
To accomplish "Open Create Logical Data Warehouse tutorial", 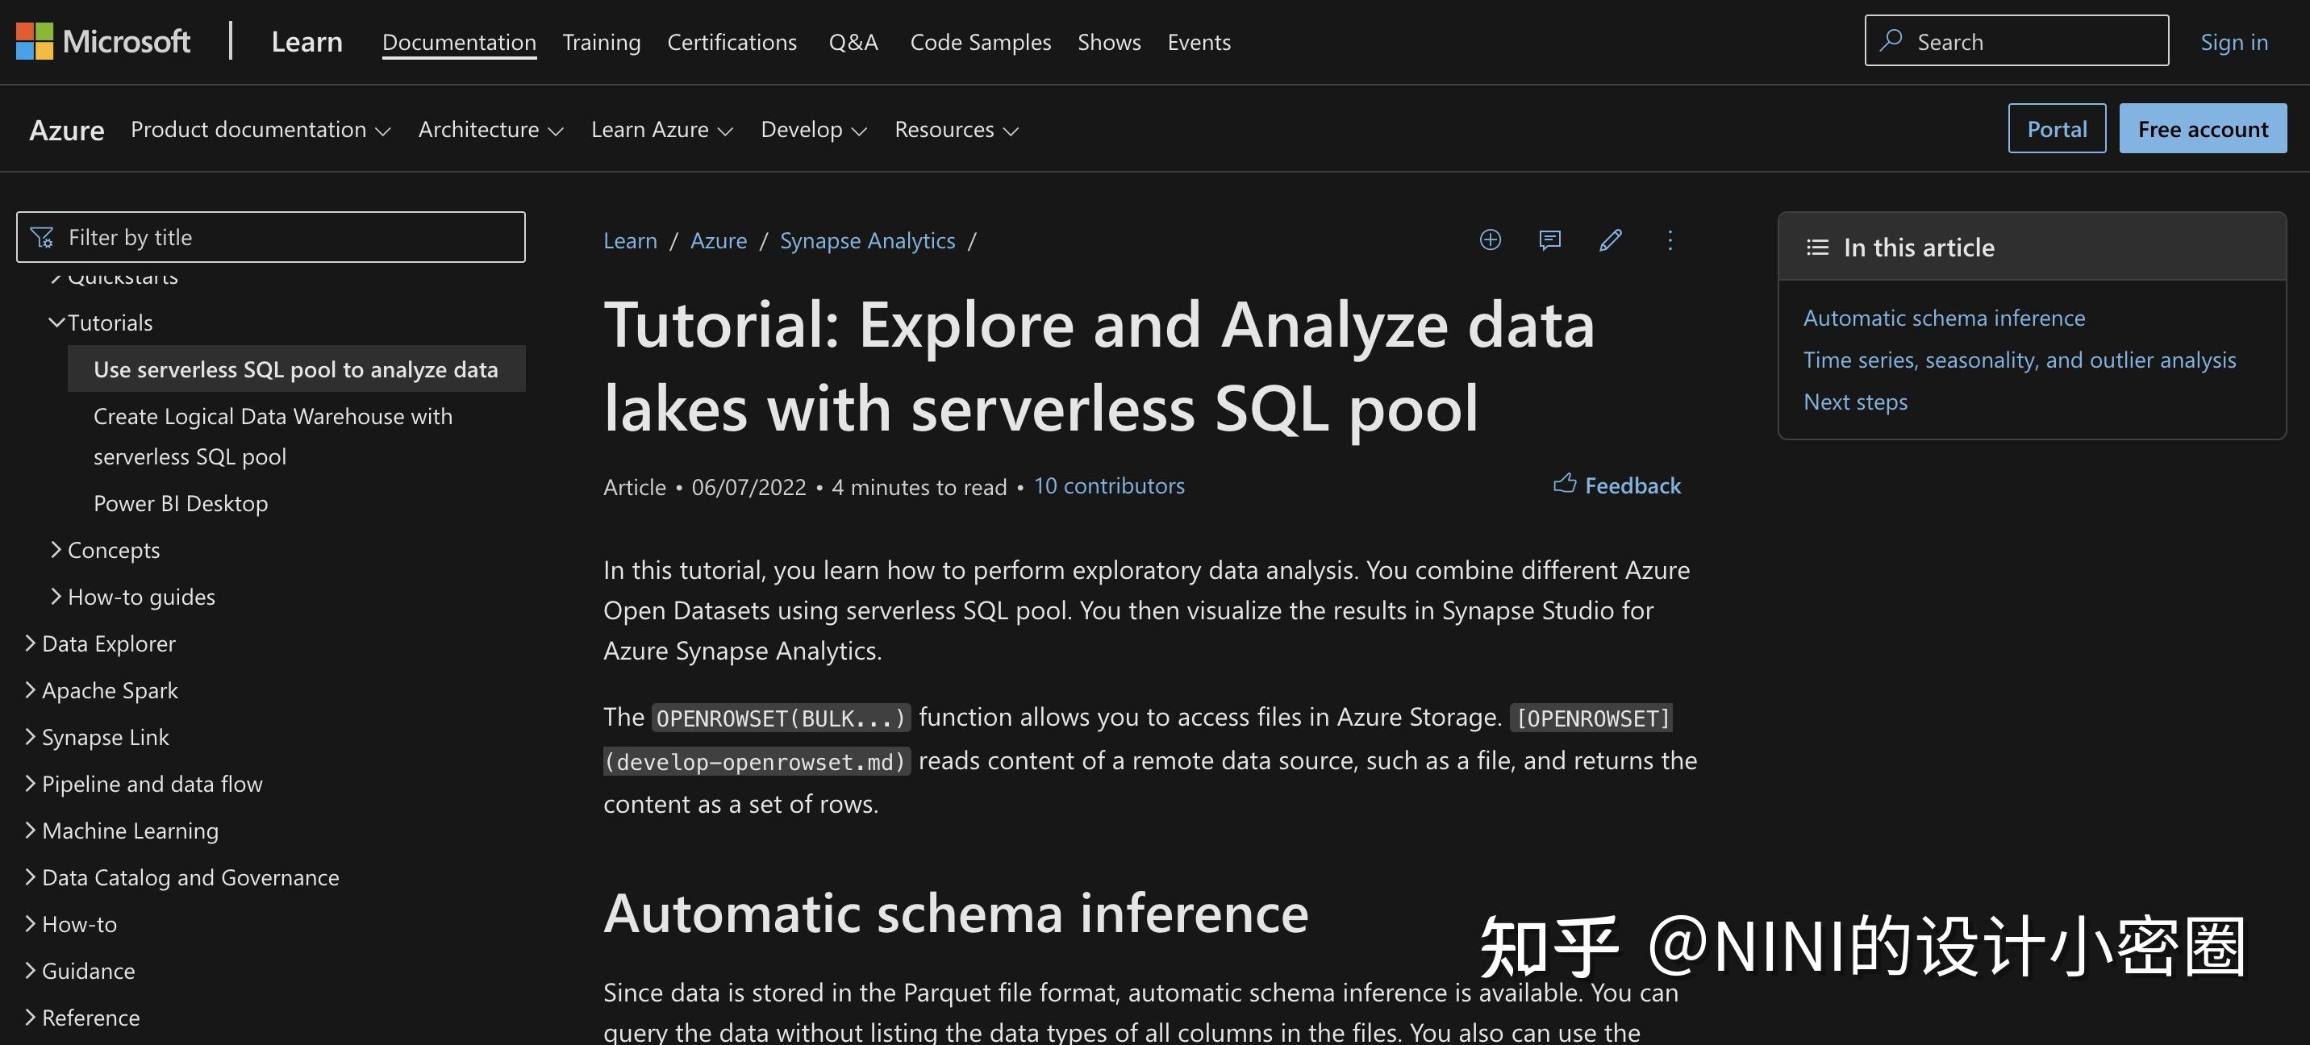I will (x=273, y=436).
